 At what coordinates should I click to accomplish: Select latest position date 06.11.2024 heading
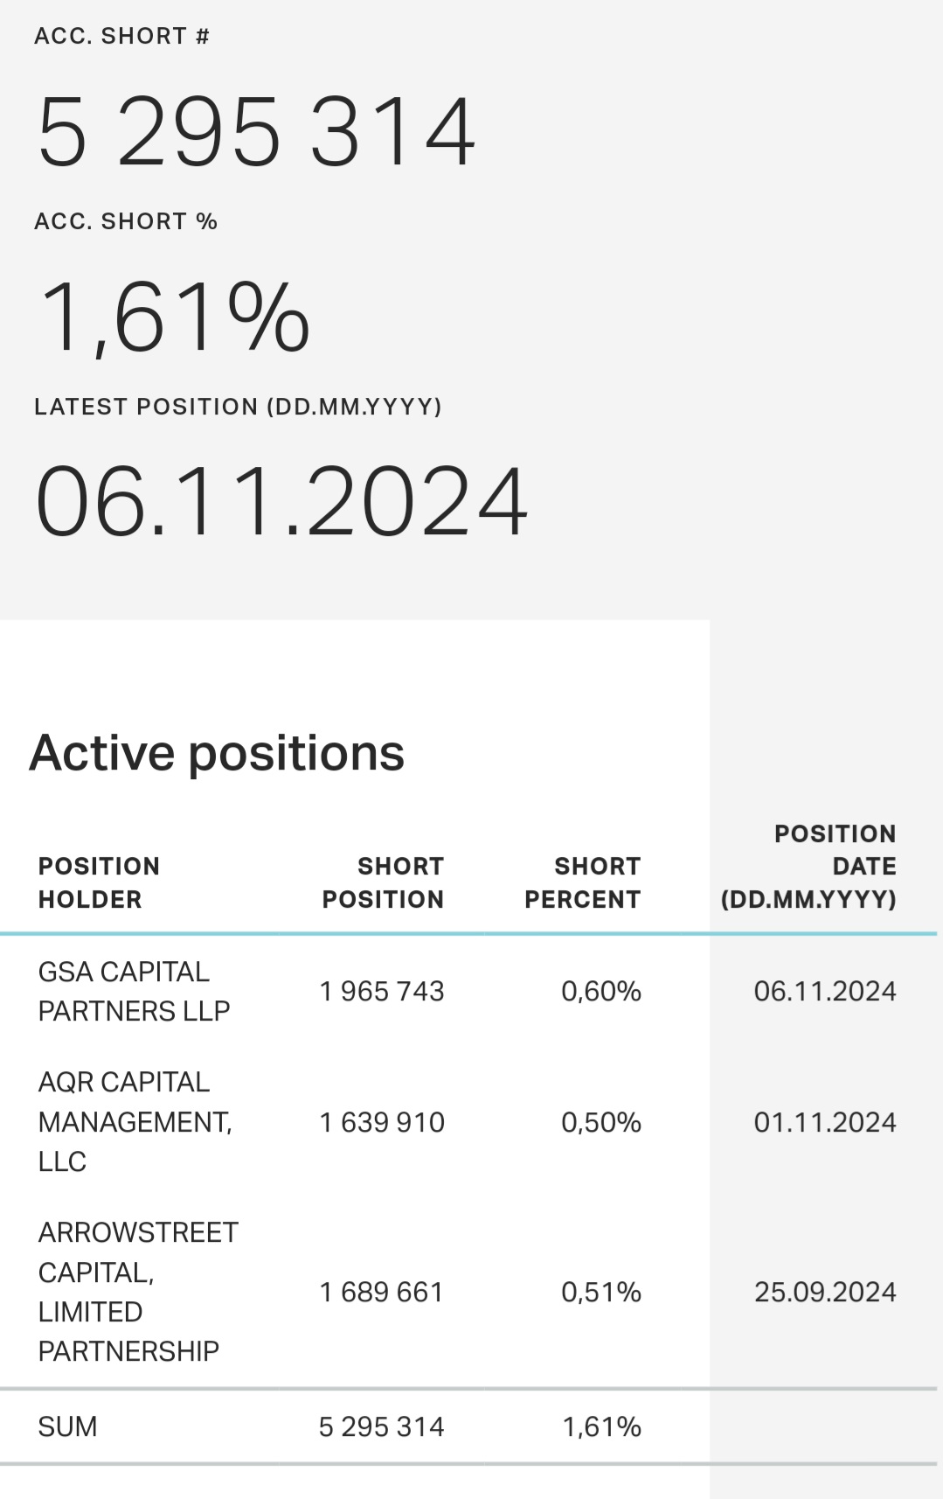[x=281, y=501]
